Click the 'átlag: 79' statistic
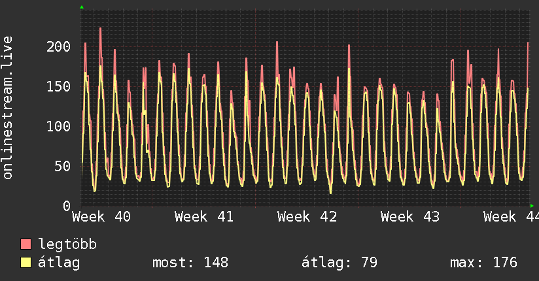Screen dimensions: 539x281 (x=339, y=263)
